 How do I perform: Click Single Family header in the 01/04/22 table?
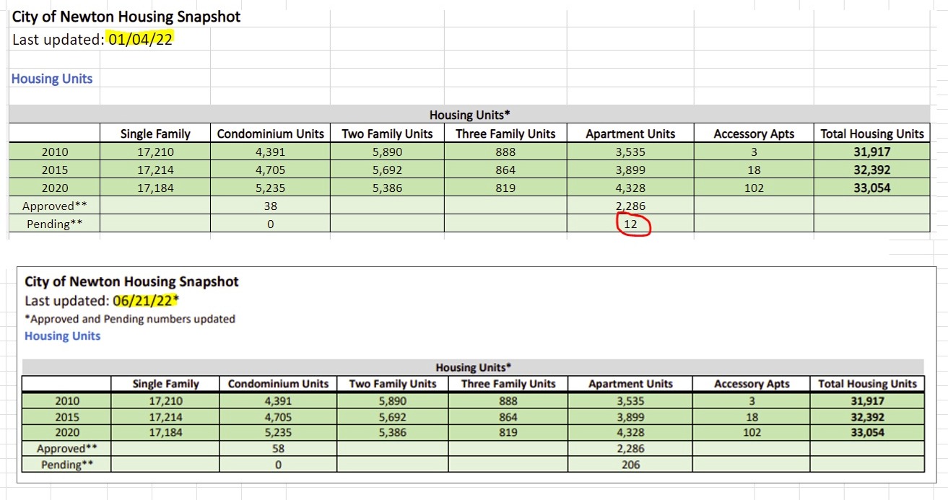155,133
